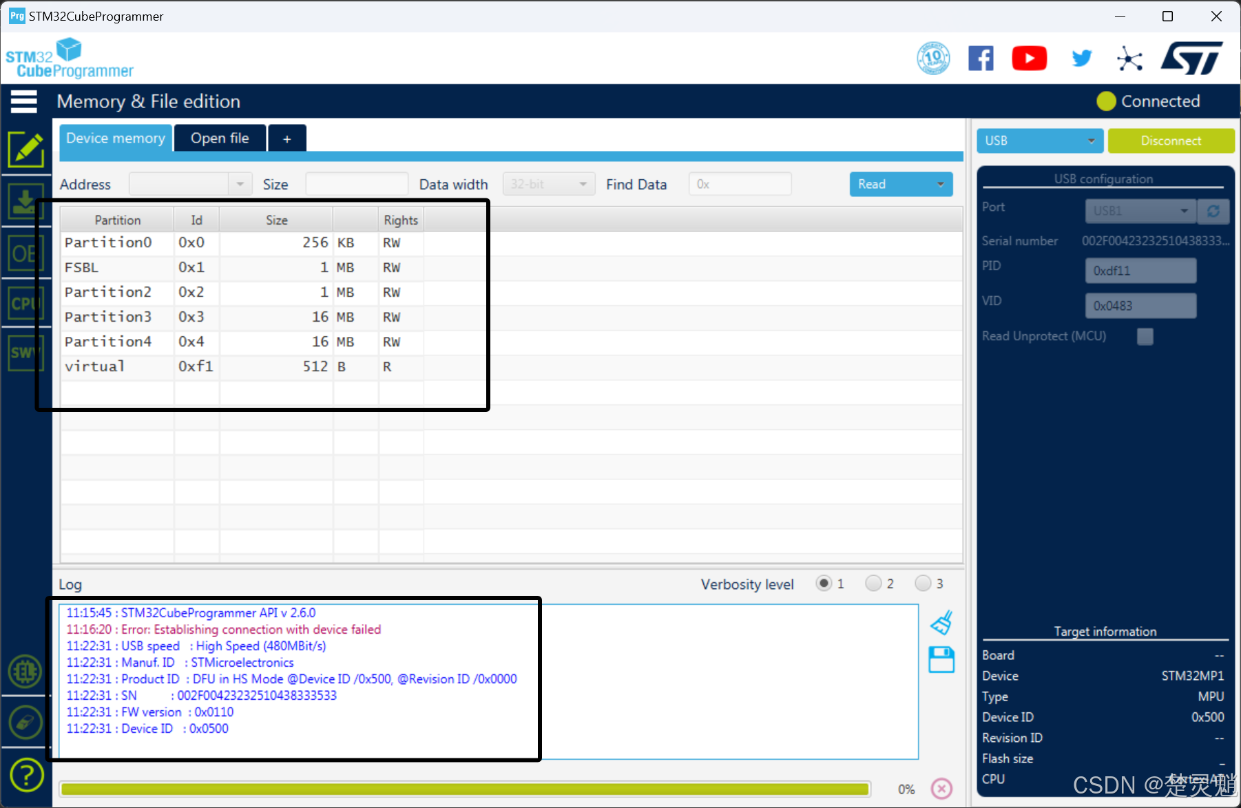This screenshot has height=808, width=1241.
Task: Click the serial number value
Action: (1155, 241)
